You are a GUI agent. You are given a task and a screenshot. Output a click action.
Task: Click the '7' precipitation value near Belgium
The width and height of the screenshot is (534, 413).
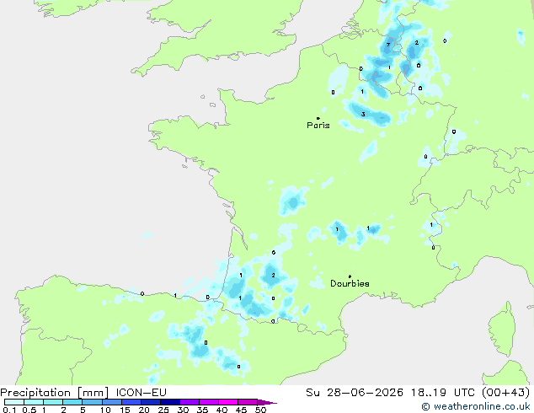(x=388, y=45)
